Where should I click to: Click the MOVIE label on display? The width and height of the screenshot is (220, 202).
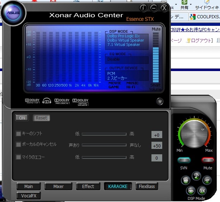[115, 83]
